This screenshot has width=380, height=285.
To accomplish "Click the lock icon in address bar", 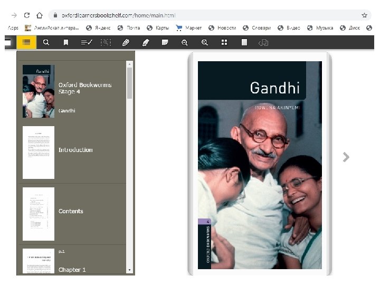I will [55, 15].
